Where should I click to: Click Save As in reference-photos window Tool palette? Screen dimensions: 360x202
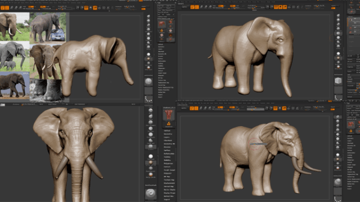pos(170,6)
